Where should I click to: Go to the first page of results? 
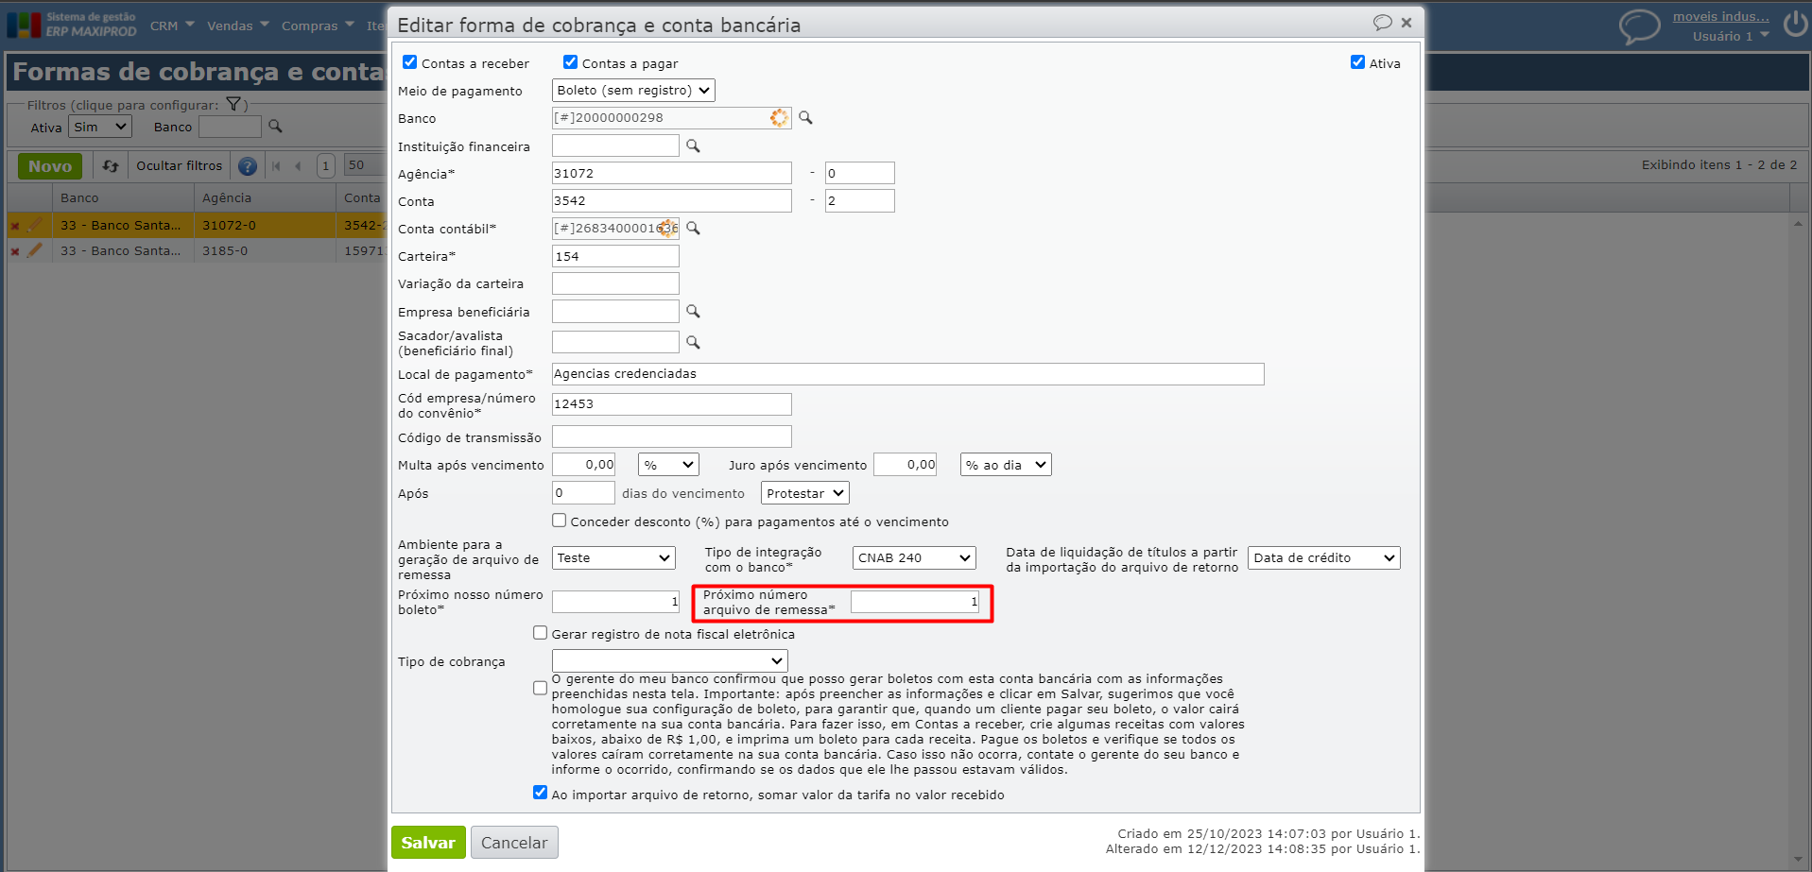tap(276, 166)
